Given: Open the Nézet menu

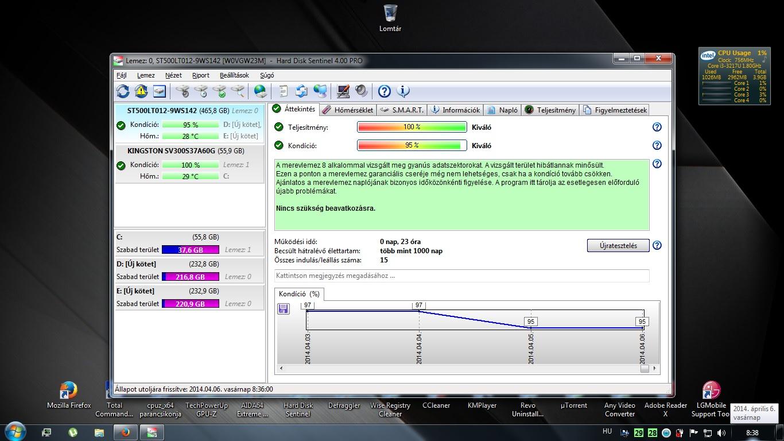Looking at the screenshot, I should tap(173, 75).
